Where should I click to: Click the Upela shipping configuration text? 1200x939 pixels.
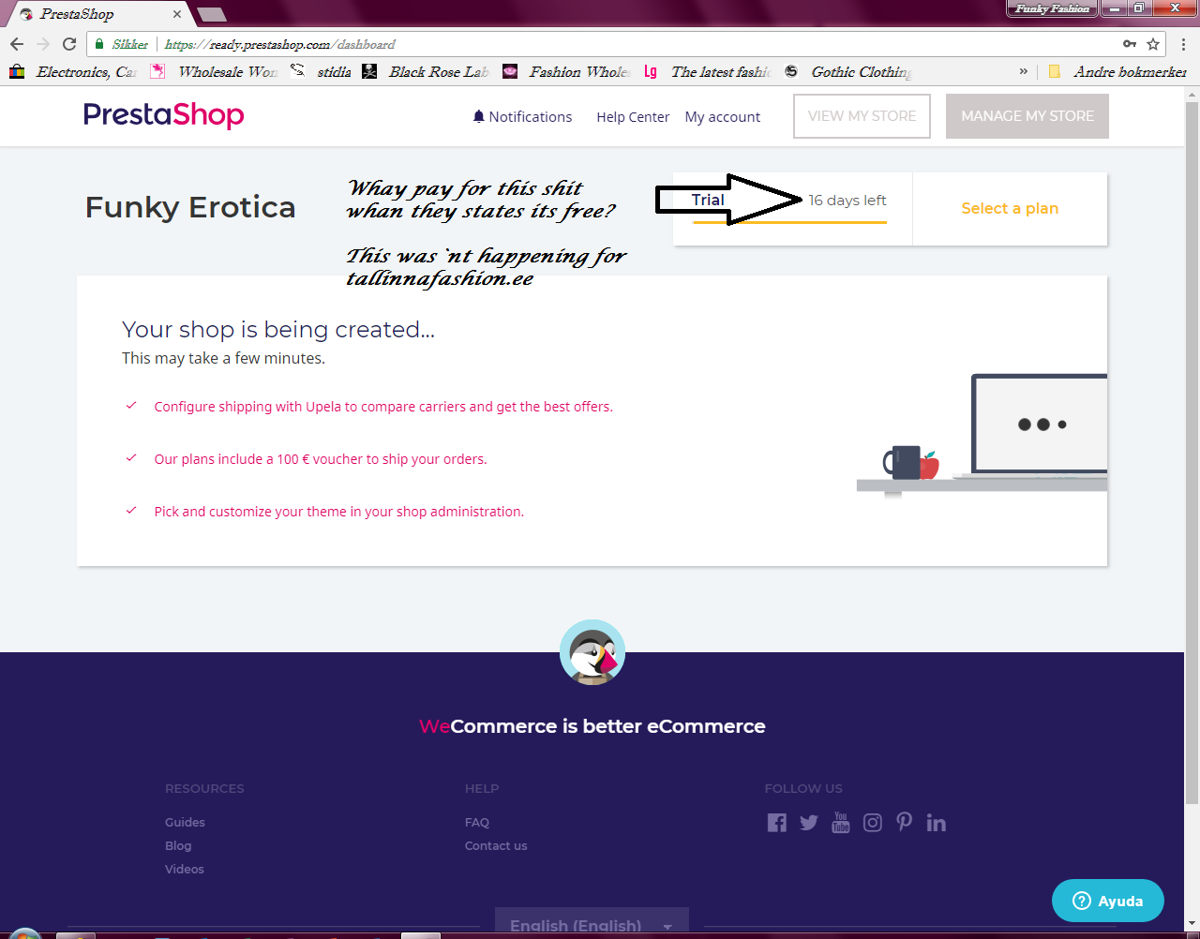pyautogui.click(x=383, y=407)
